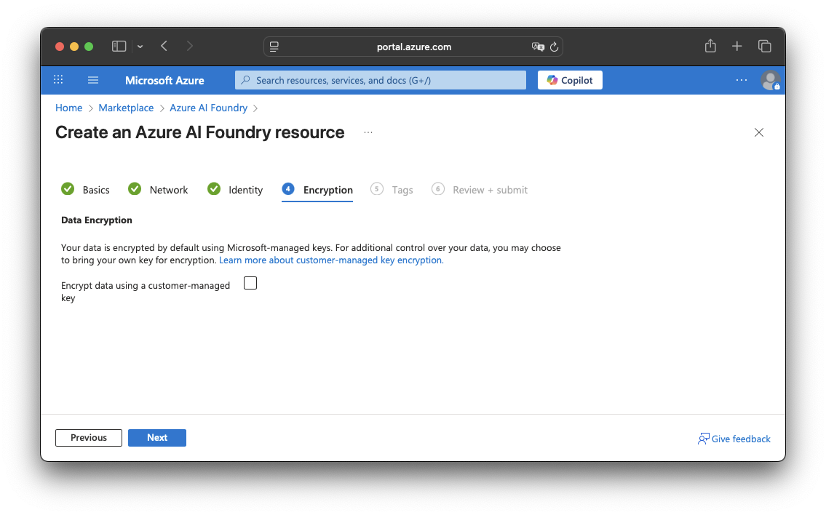Image resolution: width=826 pixels, height=515 pixels.
Task: Click the Next button
Action: pyautogui.click(x=157, y=438)
